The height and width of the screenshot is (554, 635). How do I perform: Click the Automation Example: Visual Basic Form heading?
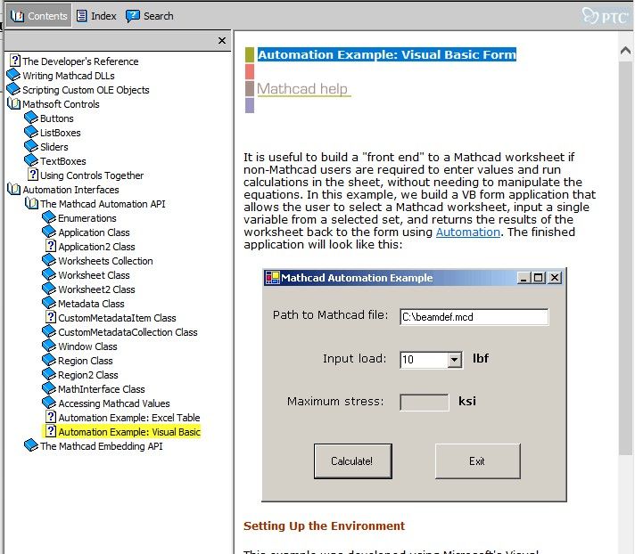387,54
